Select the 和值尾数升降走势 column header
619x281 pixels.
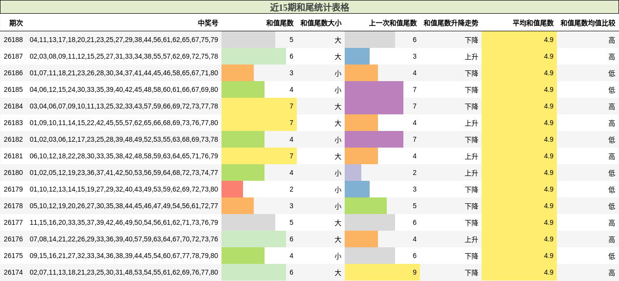coord(451,23)
